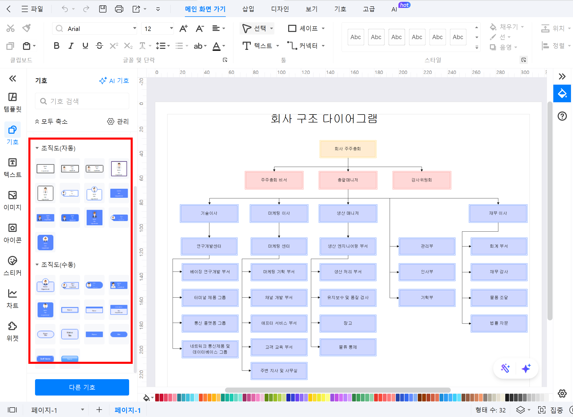
Task: Collapse the 조직도(자동) section
Action: (x=37, y=148)
